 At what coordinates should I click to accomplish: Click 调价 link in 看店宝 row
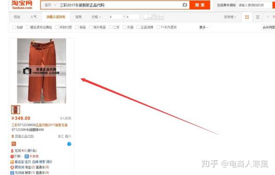[49, 162]
